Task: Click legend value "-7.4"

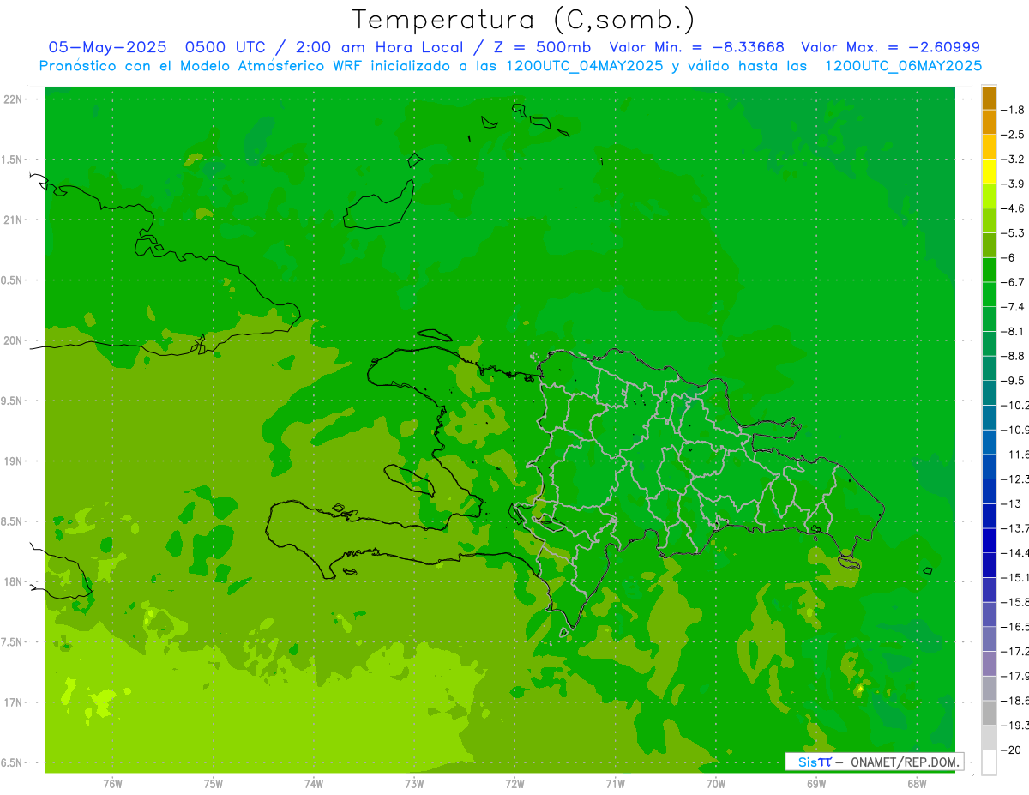Action: 1012,307
